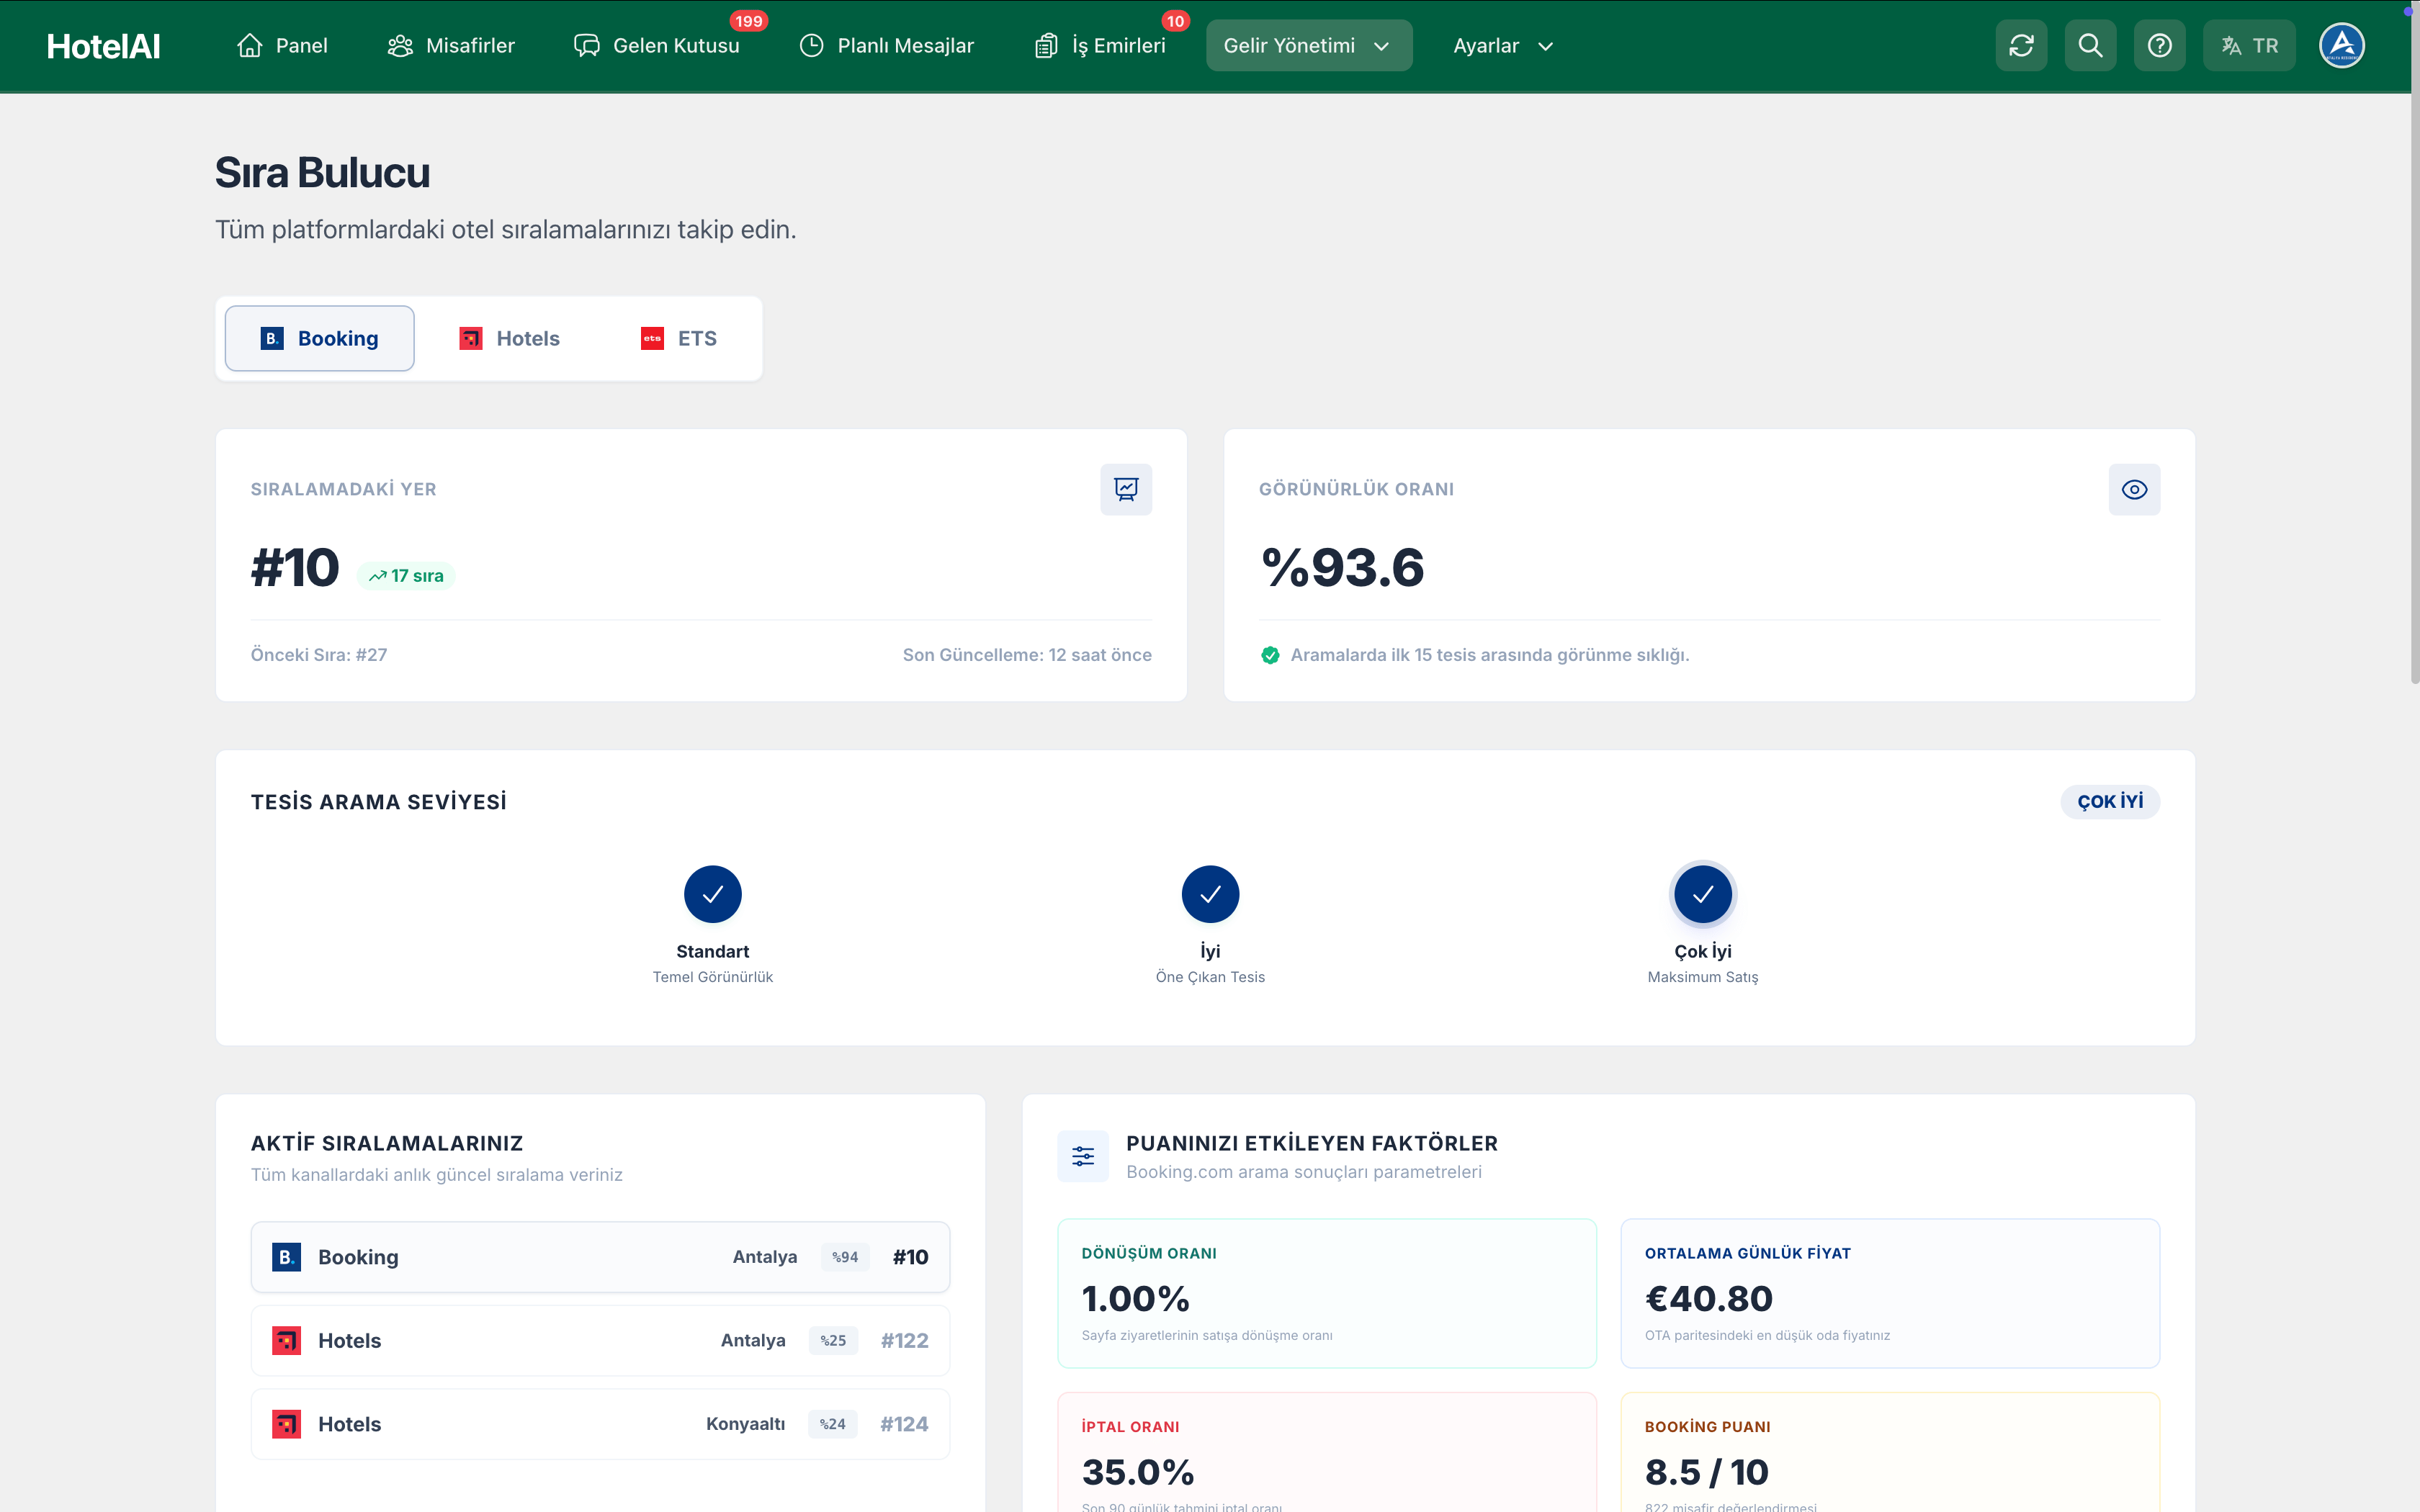The height and width of the screenshot is (1512, 2420).
Task: Select the Booking platform tab
Action: tap(319, 338)
